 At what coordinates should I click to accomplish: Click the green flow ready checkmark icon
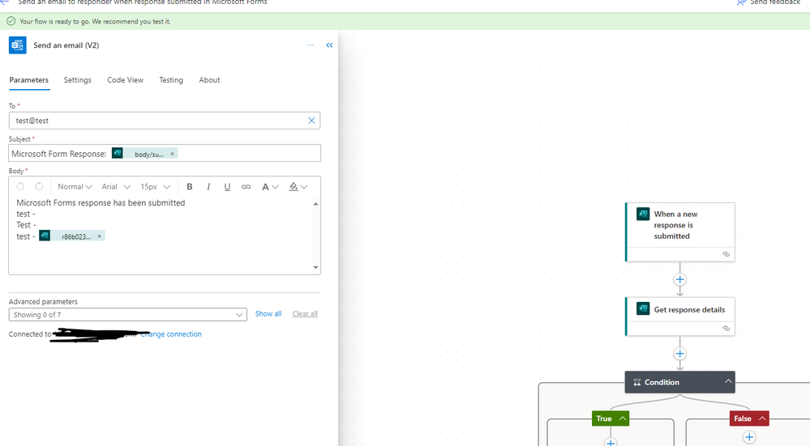(x=11, y=21)
